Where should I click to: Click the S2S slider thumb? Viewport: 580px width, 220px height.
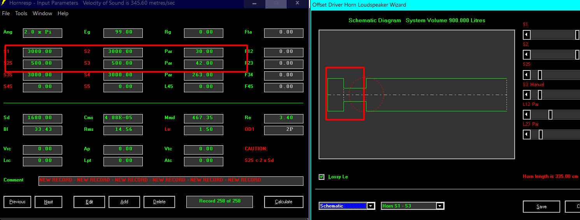pos(540,75)
